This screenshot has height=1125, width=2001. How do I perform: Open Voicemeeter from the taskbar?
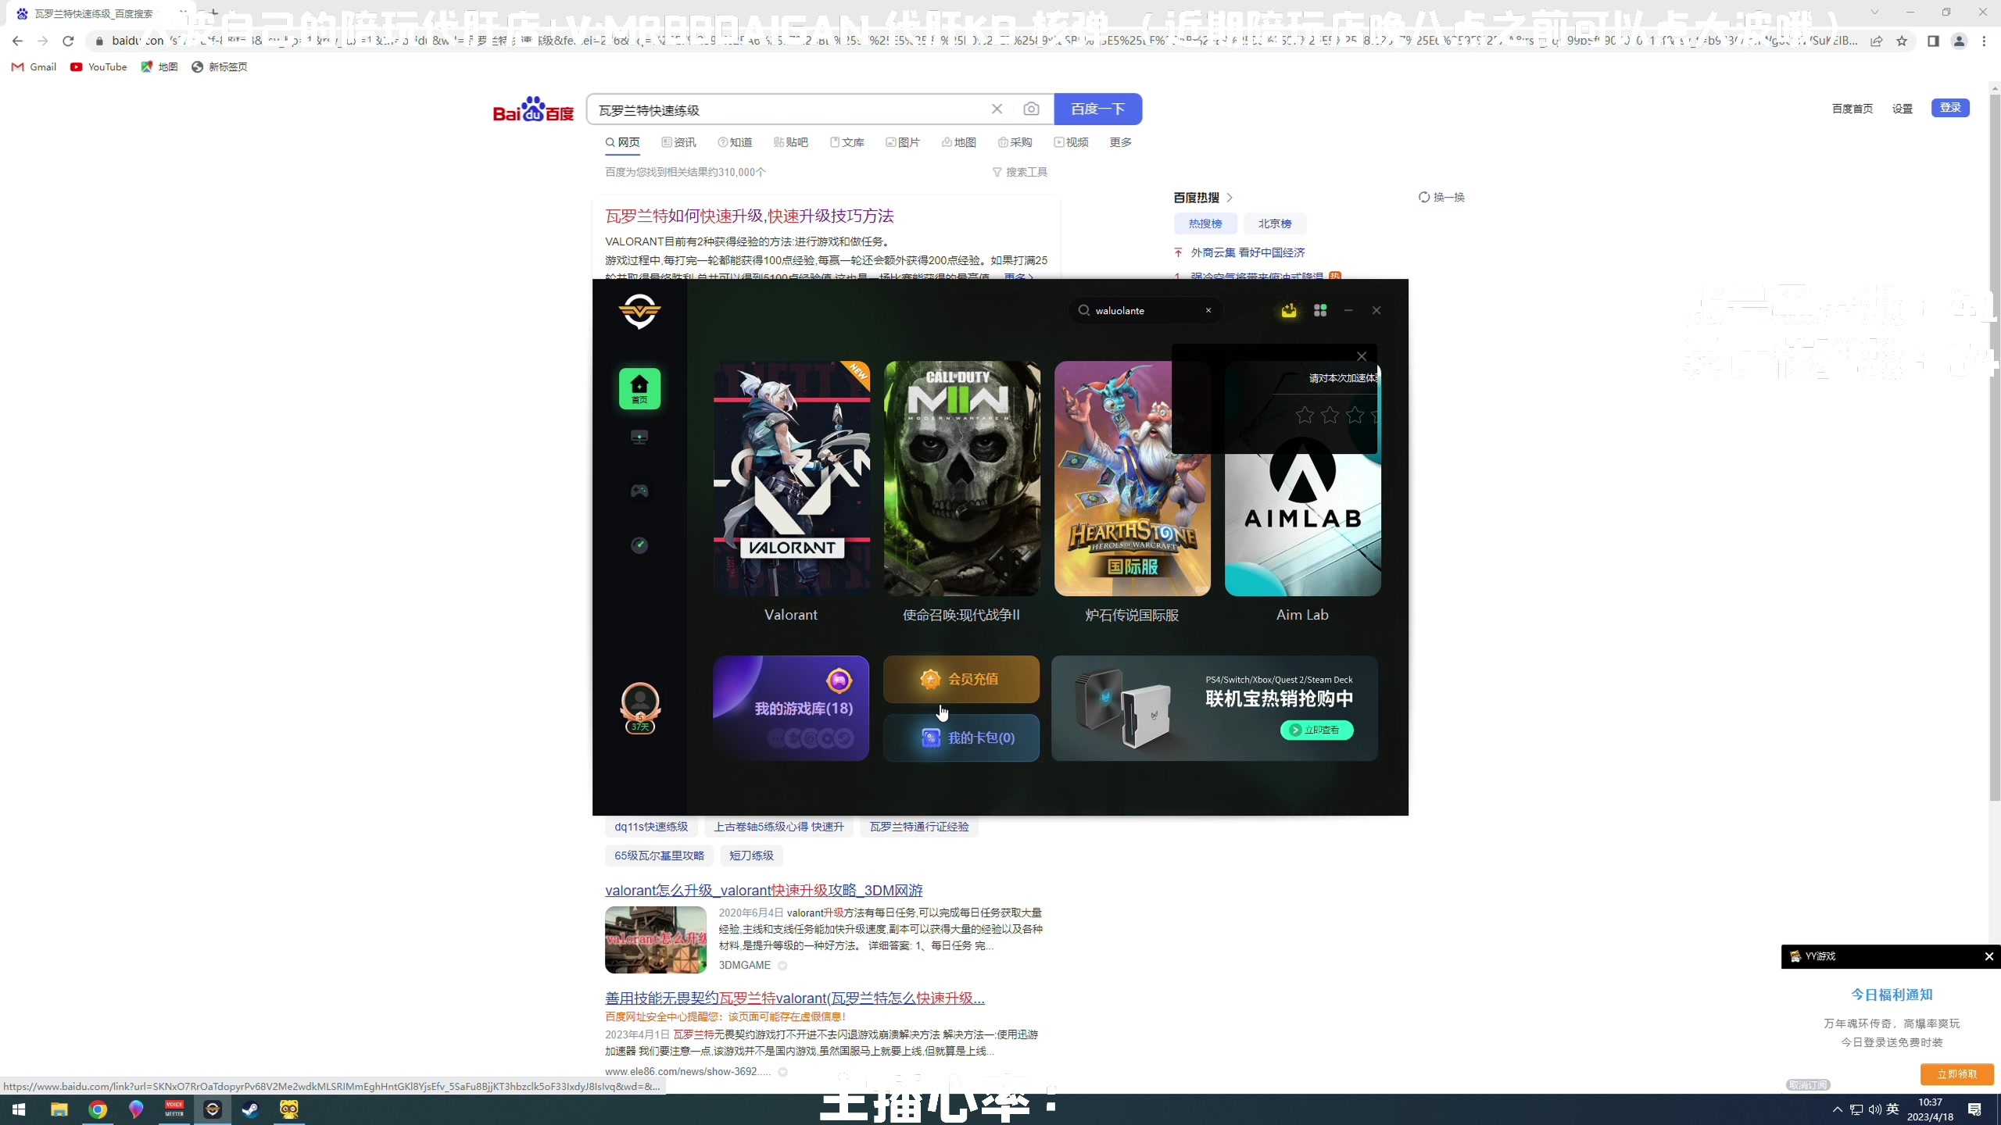[x=174, y=1109]
